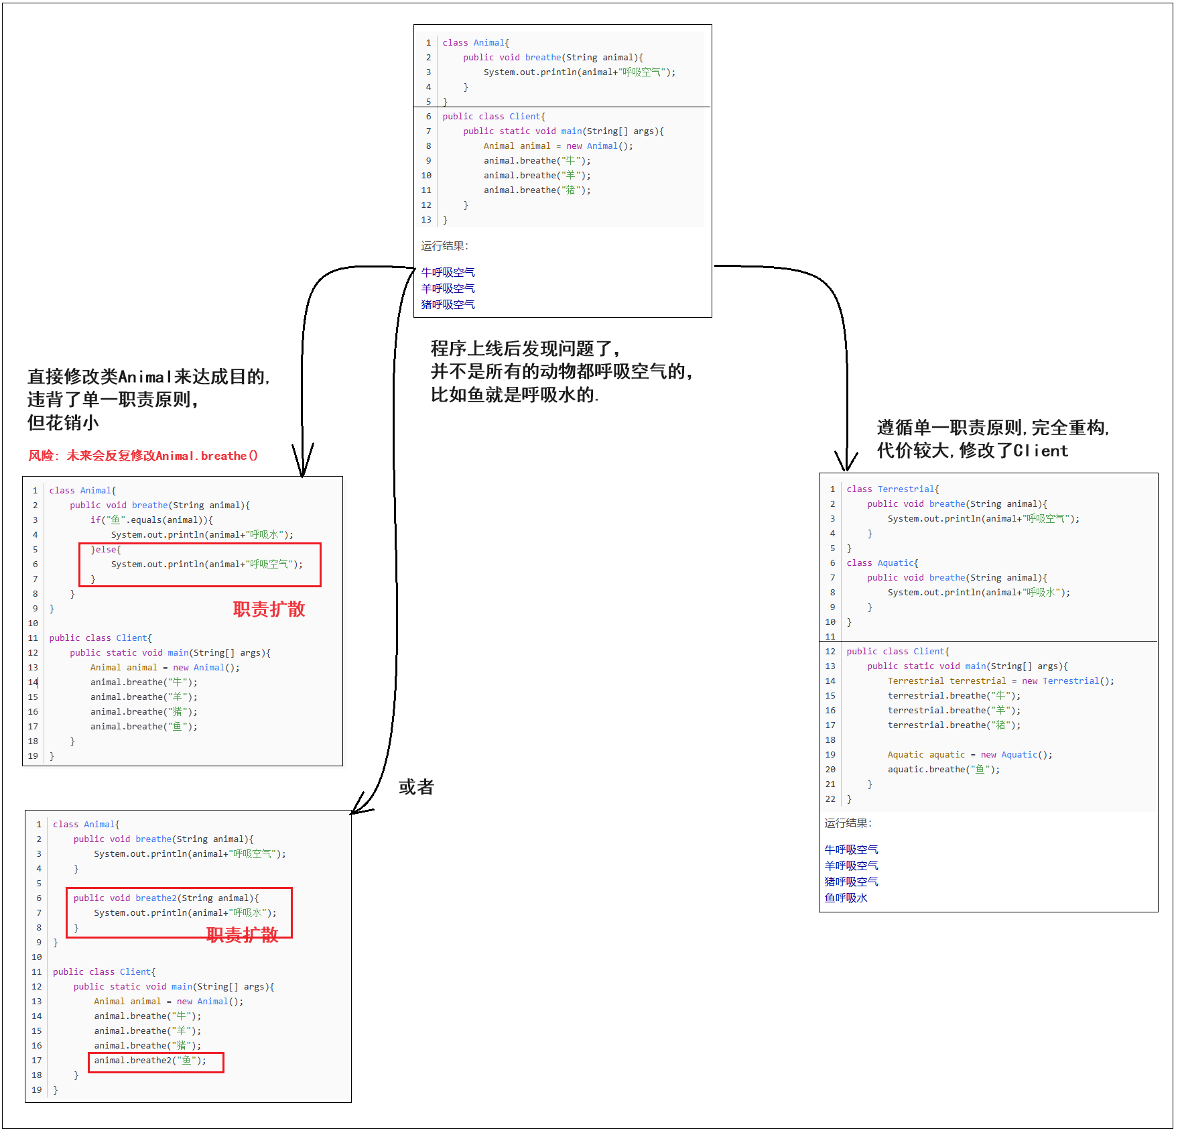The image size is (1180, 1135).
Task: Click "运行结果:" under the top code block
Action: pyautogui.click(x=444, y=246)
